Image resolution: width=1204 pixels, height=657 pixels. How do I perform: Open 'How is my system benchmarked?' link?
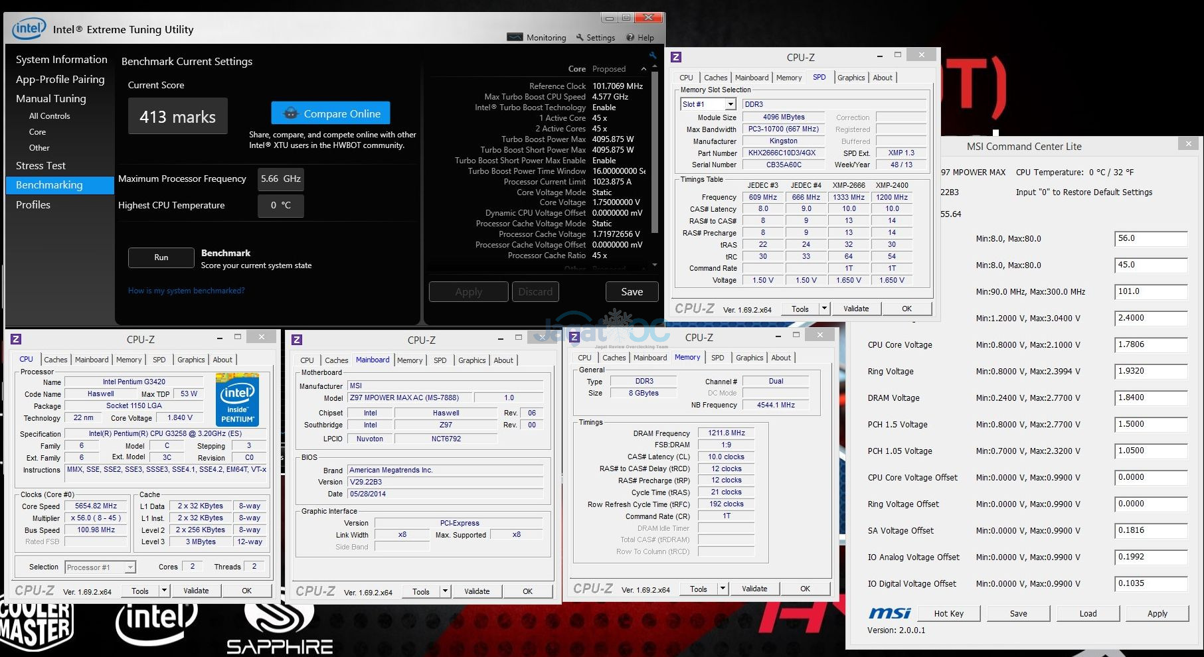(x=187, y=291)
